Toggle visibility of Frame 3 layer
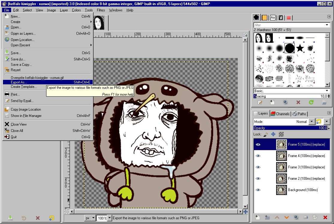The width and height of the screenshot is (334, 224). 258,167
